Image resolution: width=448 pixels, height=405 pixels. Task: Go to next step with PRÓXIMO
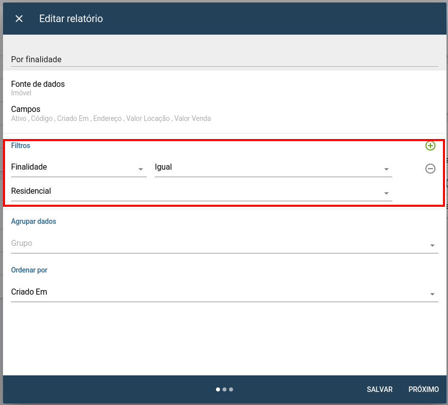click(423, 389)
